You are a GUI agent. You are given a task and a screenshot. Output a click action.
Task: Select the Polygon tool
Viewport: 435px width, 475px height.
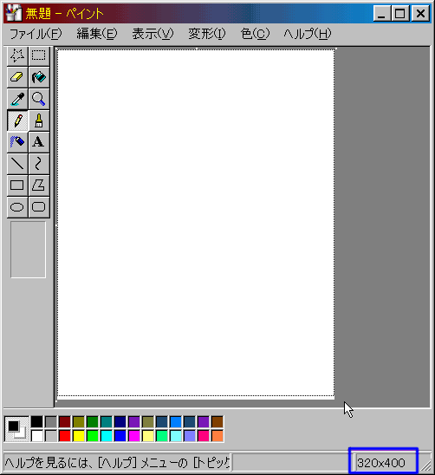pos(39,185)
